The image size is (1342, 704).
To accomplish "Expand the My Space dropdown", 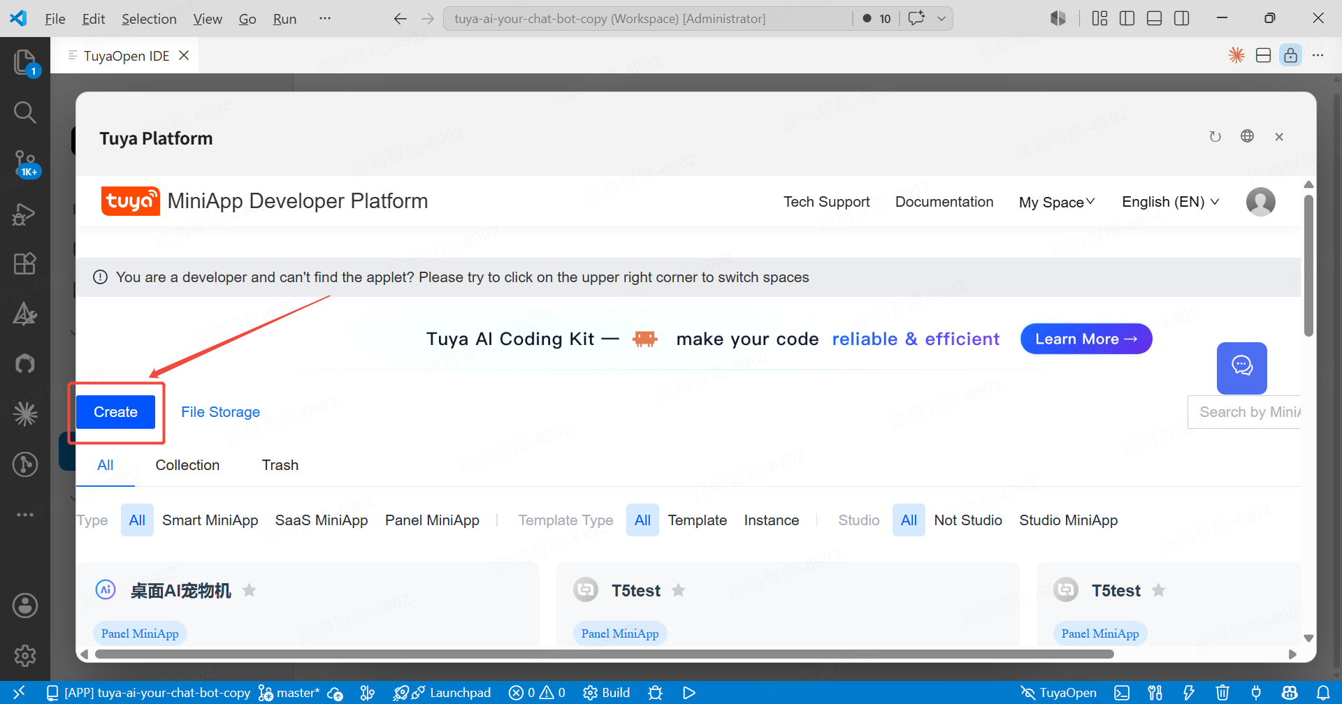I will coord(1057,202).
